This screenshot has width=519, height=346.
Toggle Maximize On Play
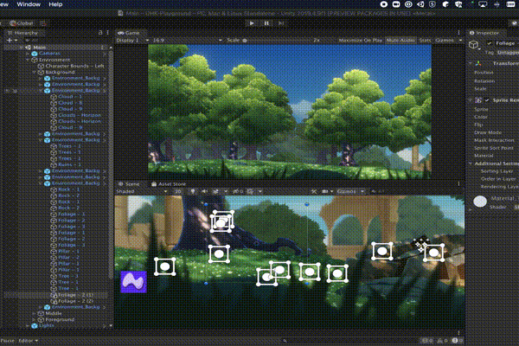360,40
